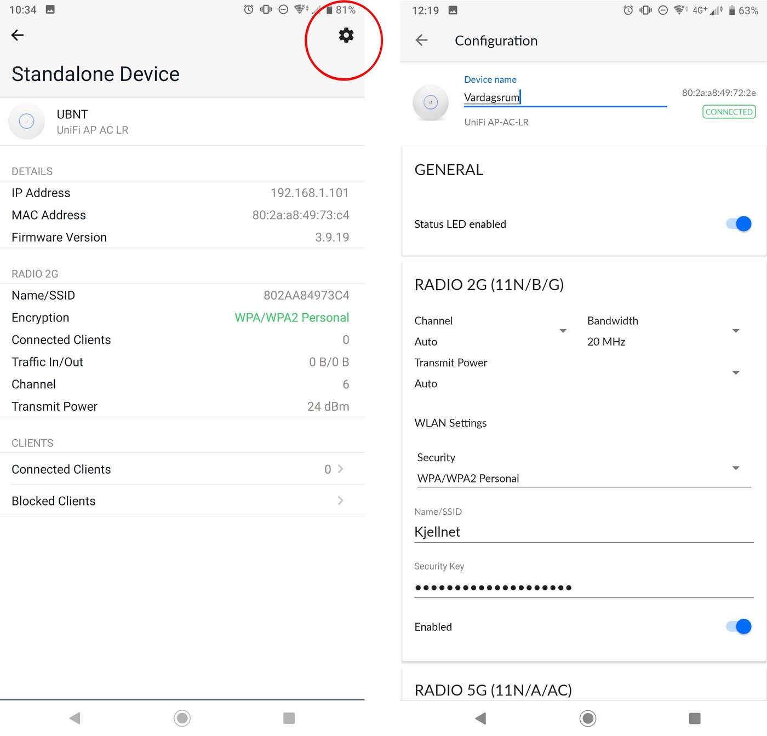Tap the green CONNECTED status badge
This screenshot has height=736, width=767.
[x=729, y=112]
